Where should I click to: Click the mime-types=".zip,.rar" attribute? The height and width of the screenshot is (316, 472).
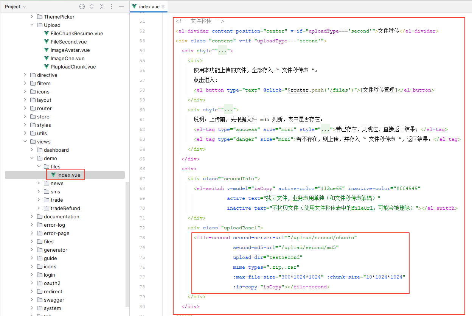point(266,267)
